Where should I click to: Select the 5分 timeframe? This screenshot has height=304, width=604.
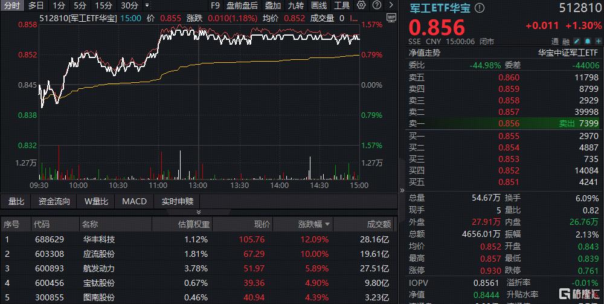[x=80, y=5]
